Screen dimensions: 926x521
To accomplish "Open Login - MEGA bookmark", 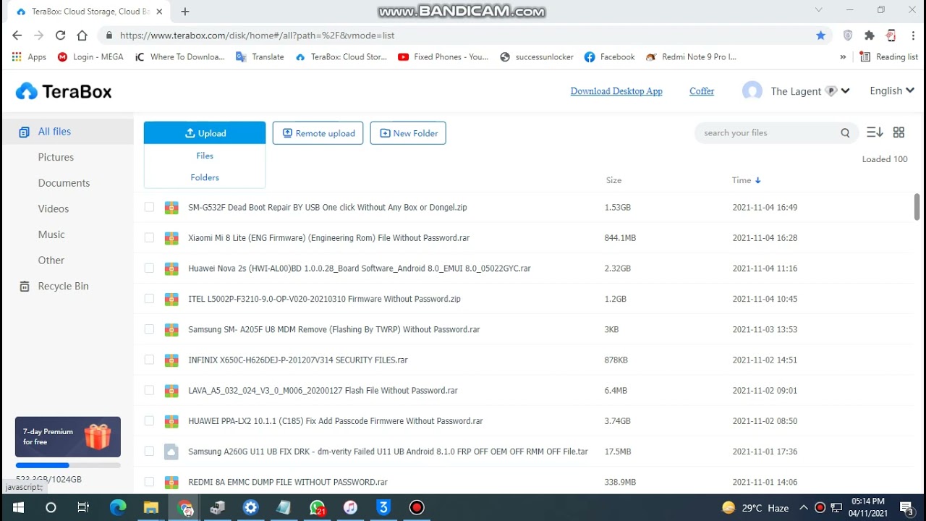I will 90,57.
